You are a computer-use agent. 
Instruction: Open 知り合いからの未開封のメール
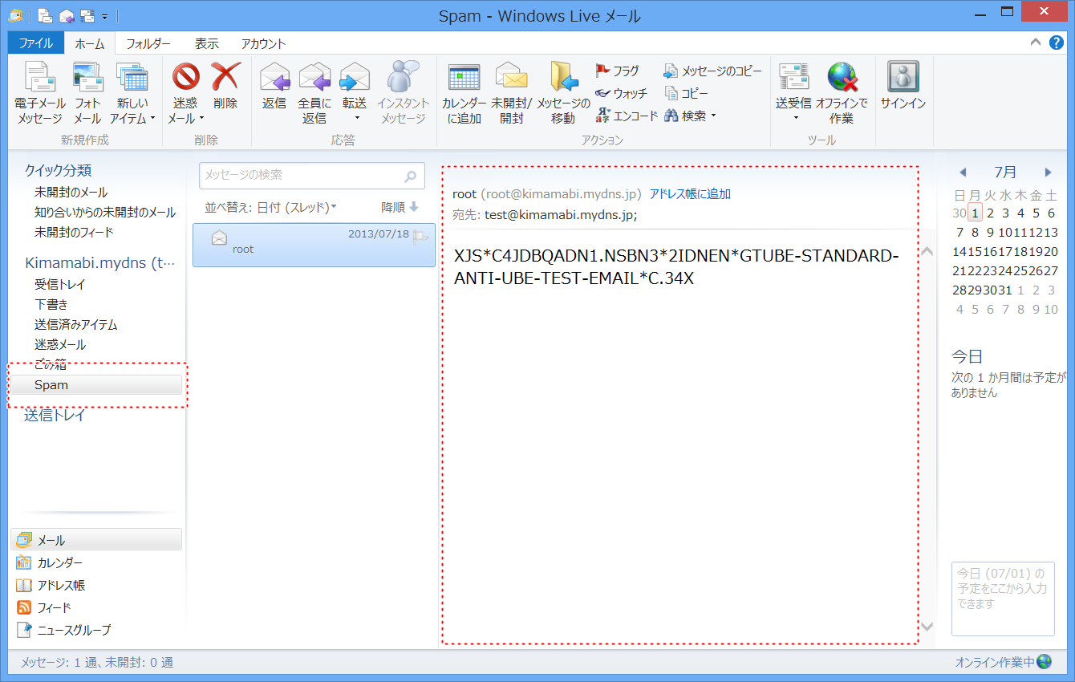105,213
